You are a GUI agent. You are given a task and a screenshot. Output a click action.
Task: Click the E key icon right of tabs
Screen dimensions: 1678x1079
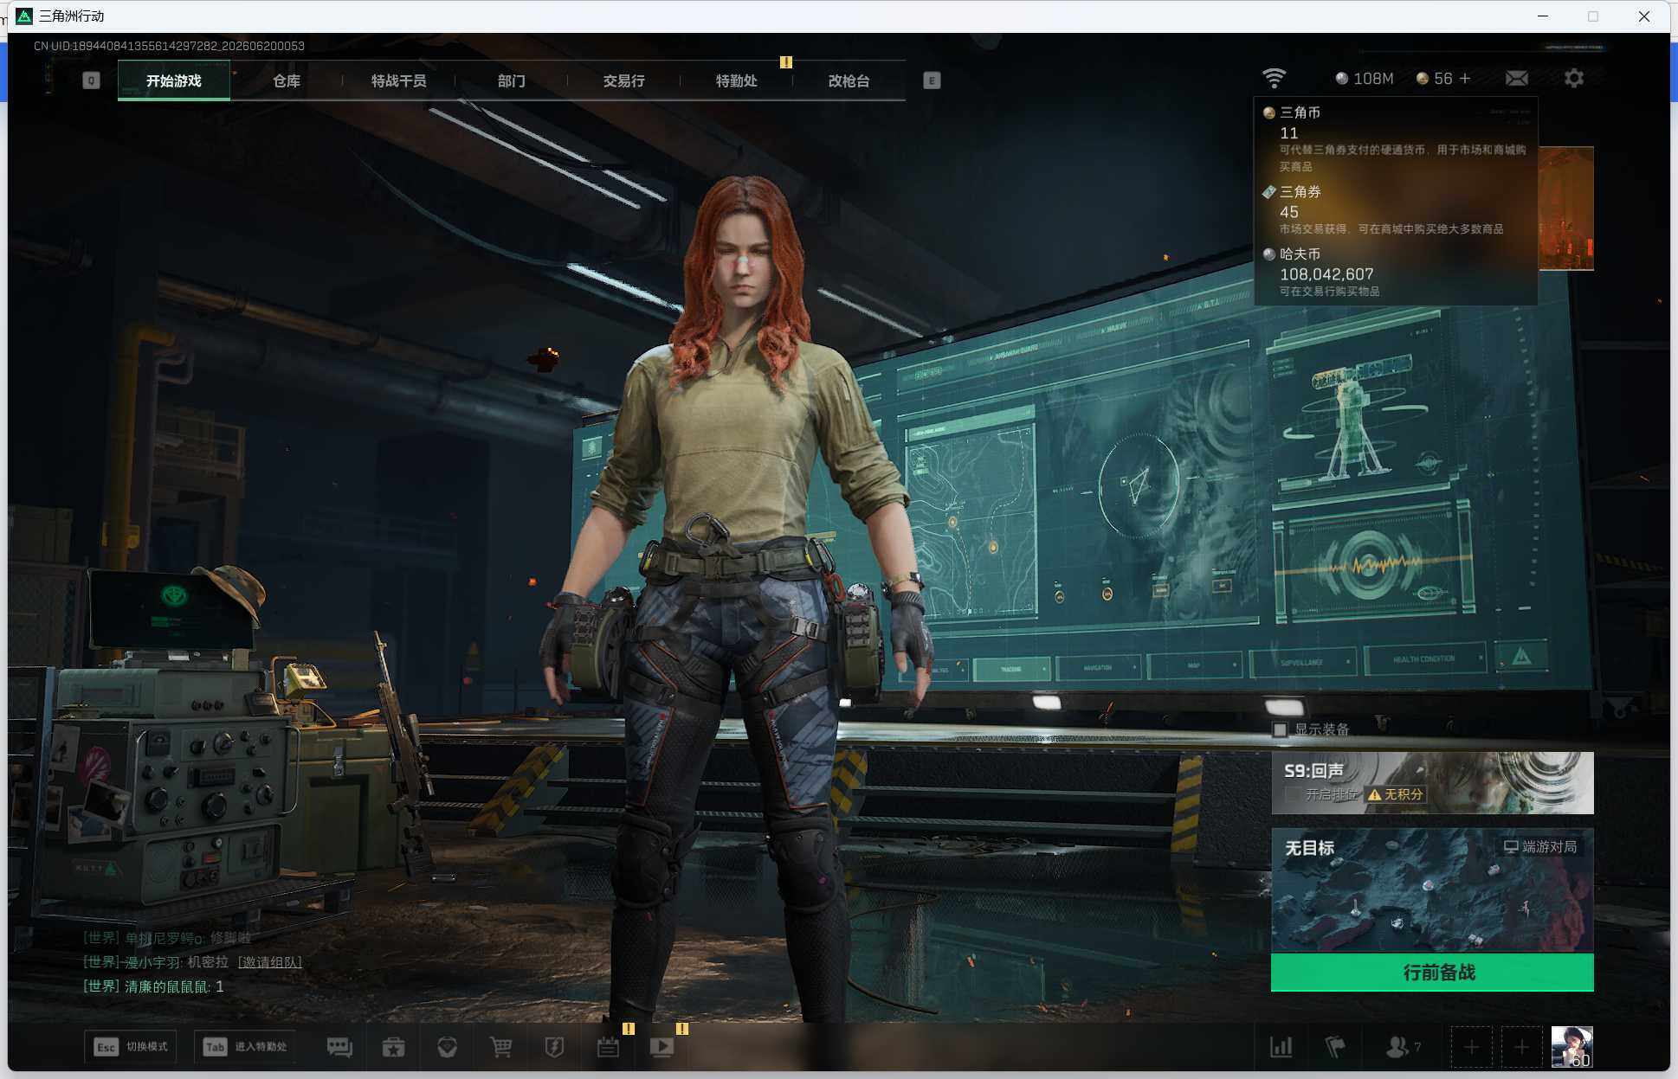coord(932,80)
